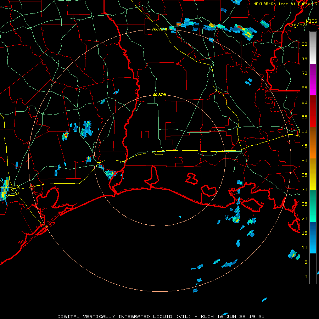Viewport: 319px width, 319px height.
Task: Select the 0 value on the VIL scale
Action: click(x=306, y=277)
